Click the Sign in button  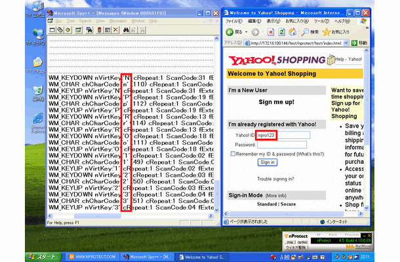point(268,162)
